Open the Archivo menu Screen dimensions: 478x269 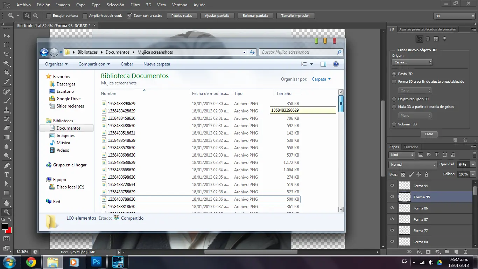[23, 5]
